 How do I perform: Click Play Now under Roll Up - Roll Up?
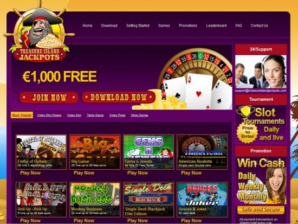(30, 221)
